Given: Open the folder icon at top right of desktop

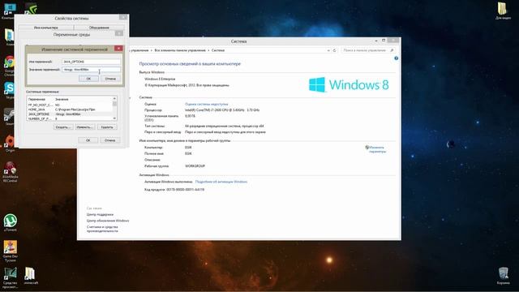Looking at the screenshot, I should [503, 11].
